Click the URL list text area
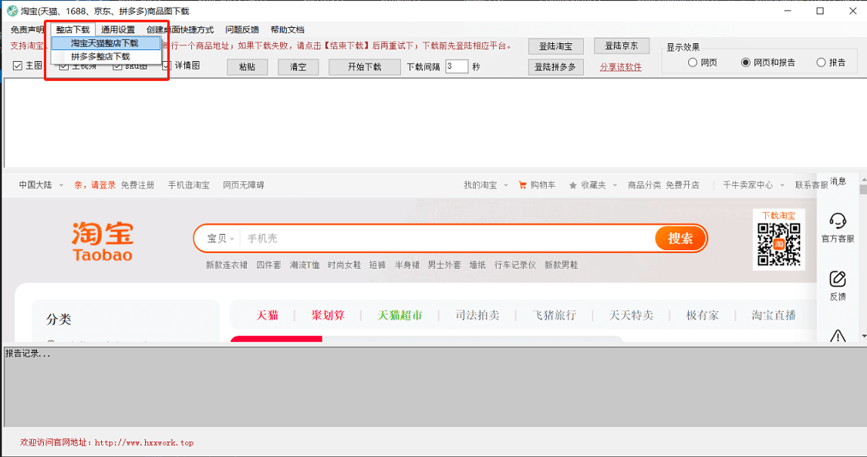 (x=435, y=123)
